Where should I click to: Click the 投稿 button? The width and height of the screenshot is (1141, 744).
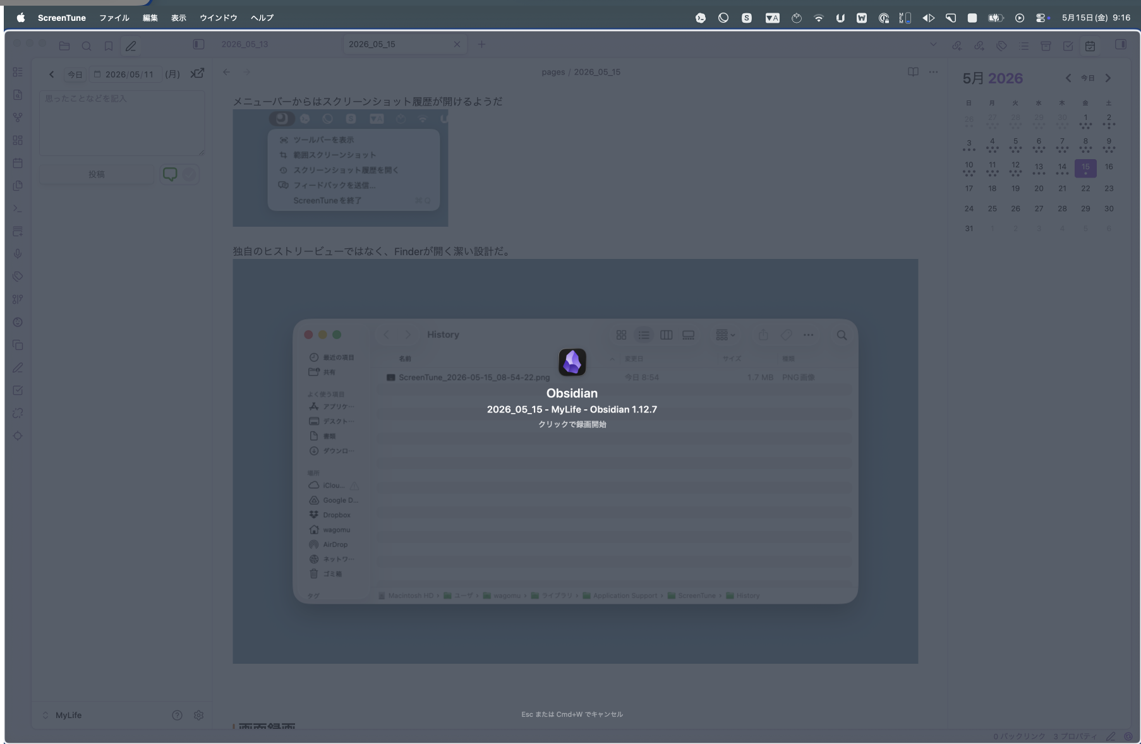97,174
